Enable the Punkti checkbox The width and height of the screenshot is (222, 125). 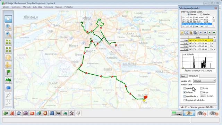click(x=201, y=89)
